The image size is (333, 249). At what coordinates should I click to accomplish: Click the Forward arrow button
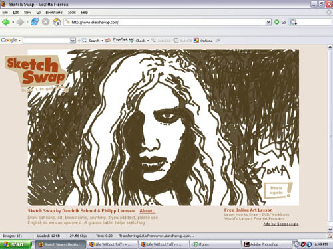[20, 22]
